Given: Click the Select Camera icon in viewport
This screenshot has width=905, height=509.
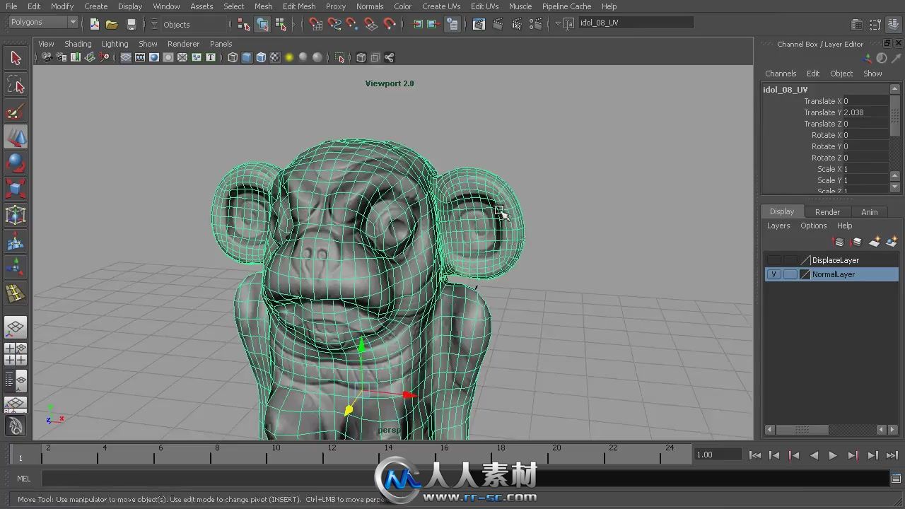Looking at the screenshot, I should coord(47,57).
